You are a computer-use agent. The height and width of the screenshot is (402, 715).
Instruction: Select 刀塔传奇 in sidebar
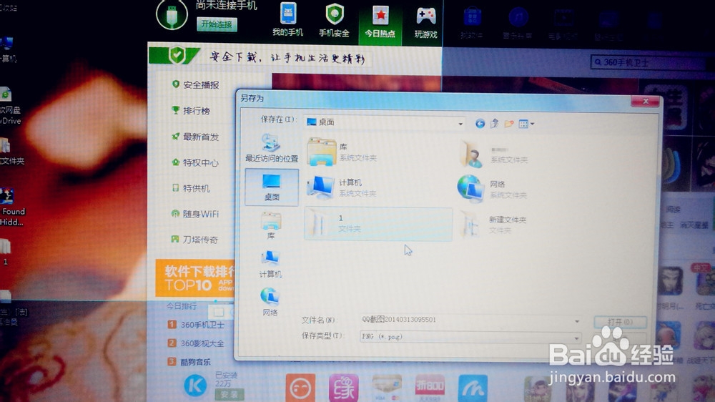[x=194, y=240]
